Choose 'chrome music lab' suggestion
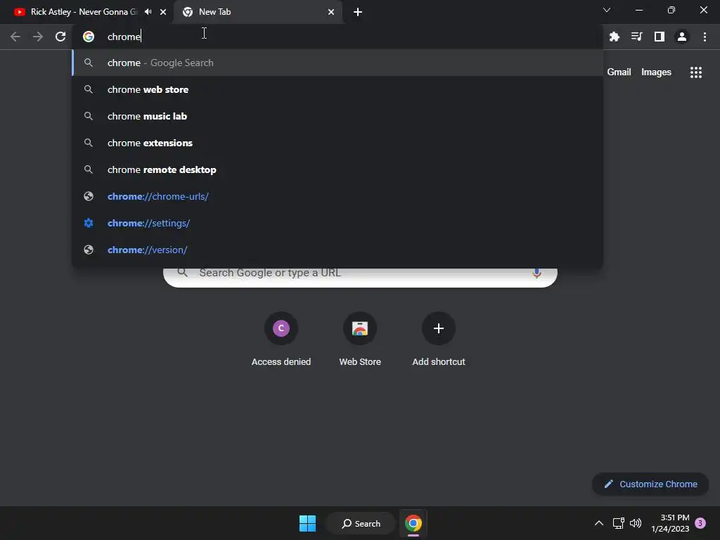The image size is (720, 540). click(x=337, y=116)
